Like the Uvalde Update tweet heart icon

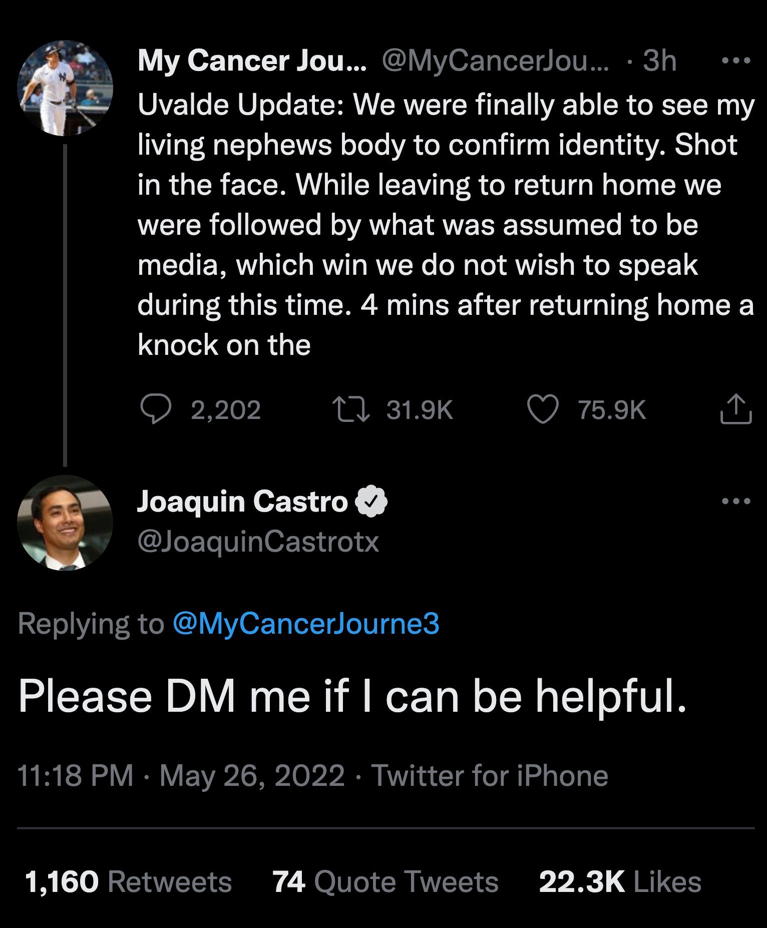click(x=543, y=409)
